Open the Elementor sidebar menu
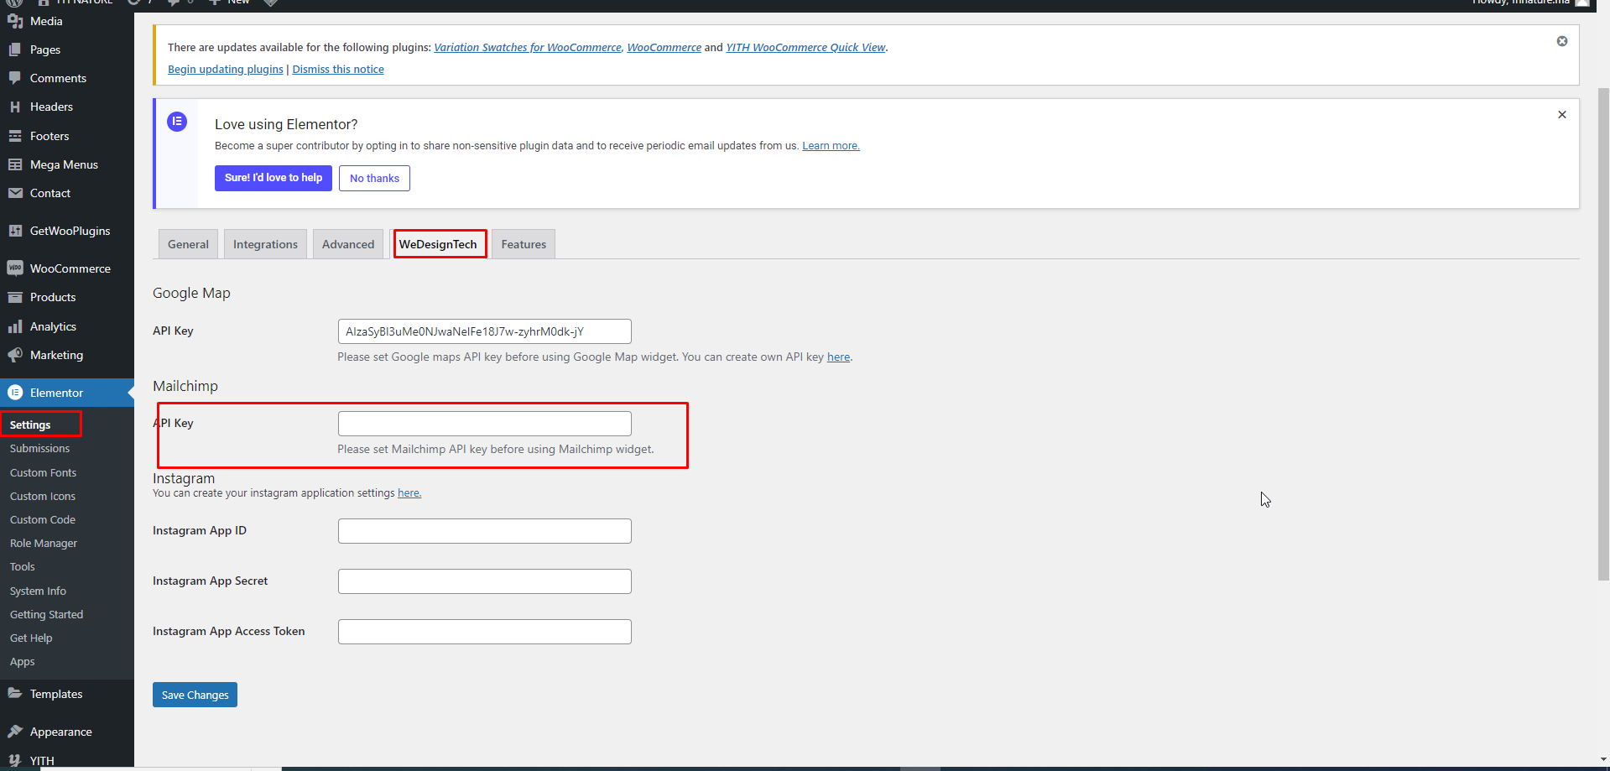 [x=67, y=393]
